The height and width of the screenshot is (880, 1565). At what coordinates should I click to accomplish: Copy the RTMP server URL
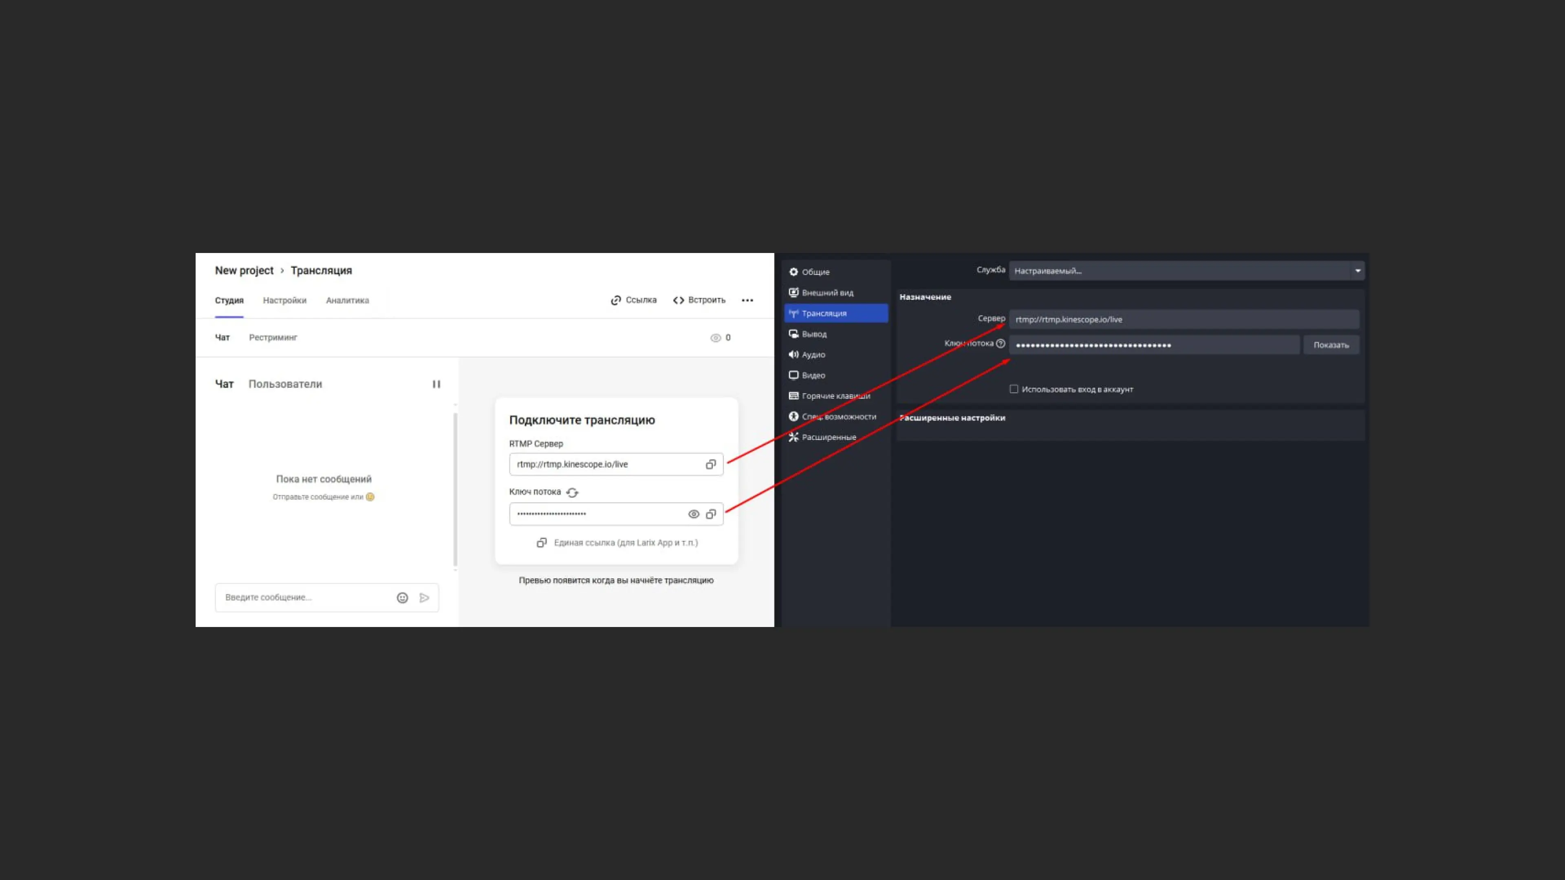pyautogui.click(x=710, y=464)
